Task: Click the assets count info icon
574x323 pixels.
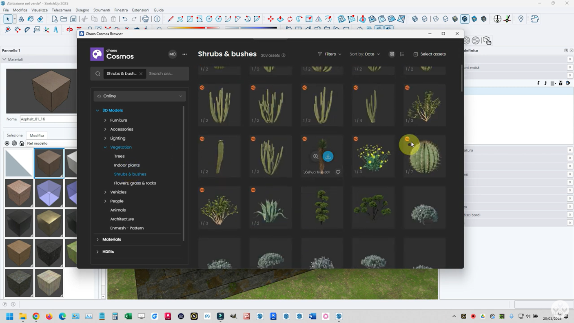Action: pos(284,56)
